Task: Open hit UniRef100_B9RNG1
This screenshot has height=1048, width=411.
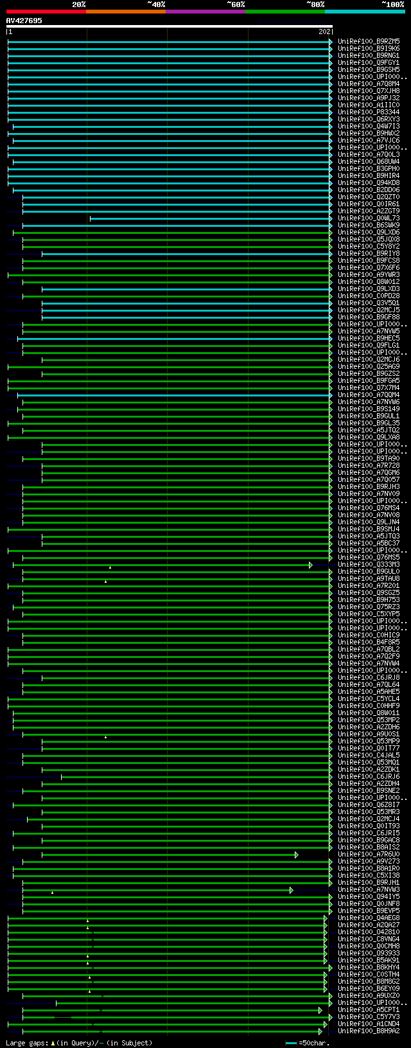Action: [x=369, y=56]
